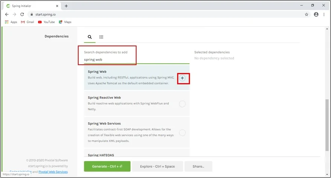This screenshot has height=178, width=331.
Task: Click the browser forward arrow
Action: point(14,14)
